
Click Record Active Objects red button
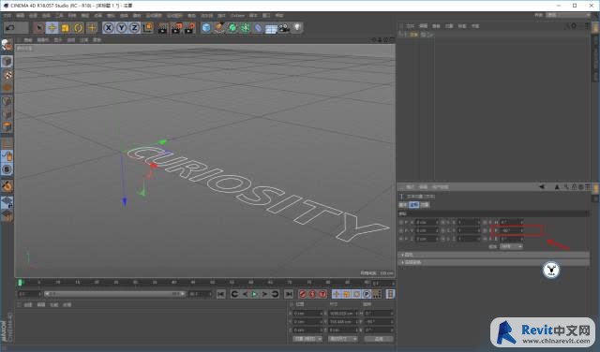click(302, 294)
